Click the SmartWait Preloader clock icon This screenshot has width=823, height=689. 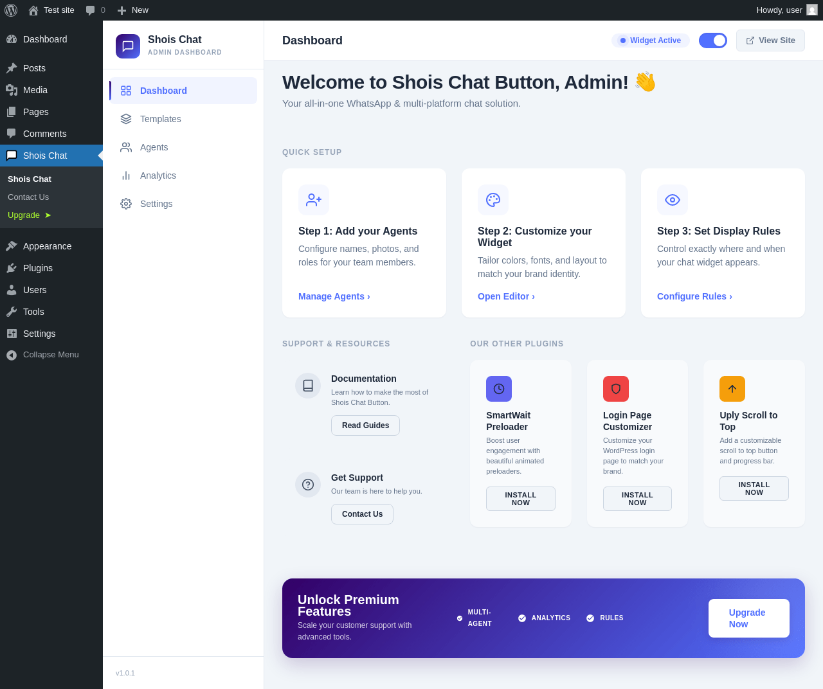pos(499,389)
